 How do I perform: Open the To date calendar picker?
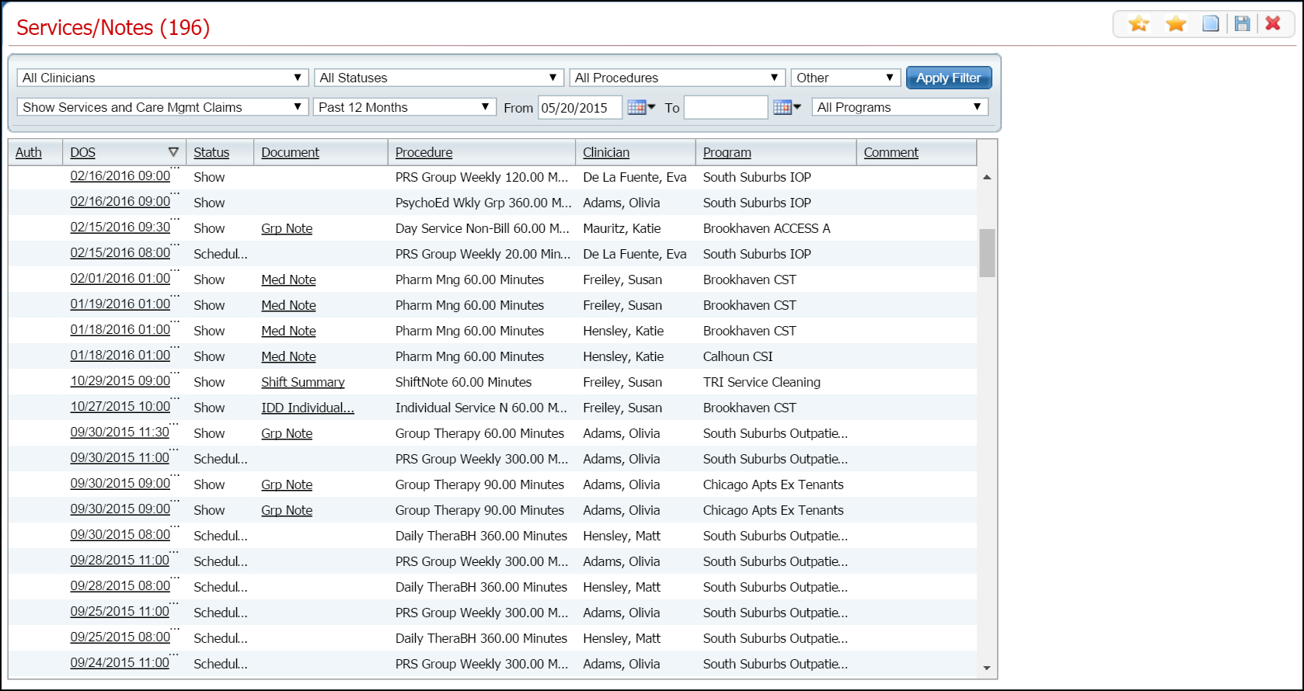(786, 107)
